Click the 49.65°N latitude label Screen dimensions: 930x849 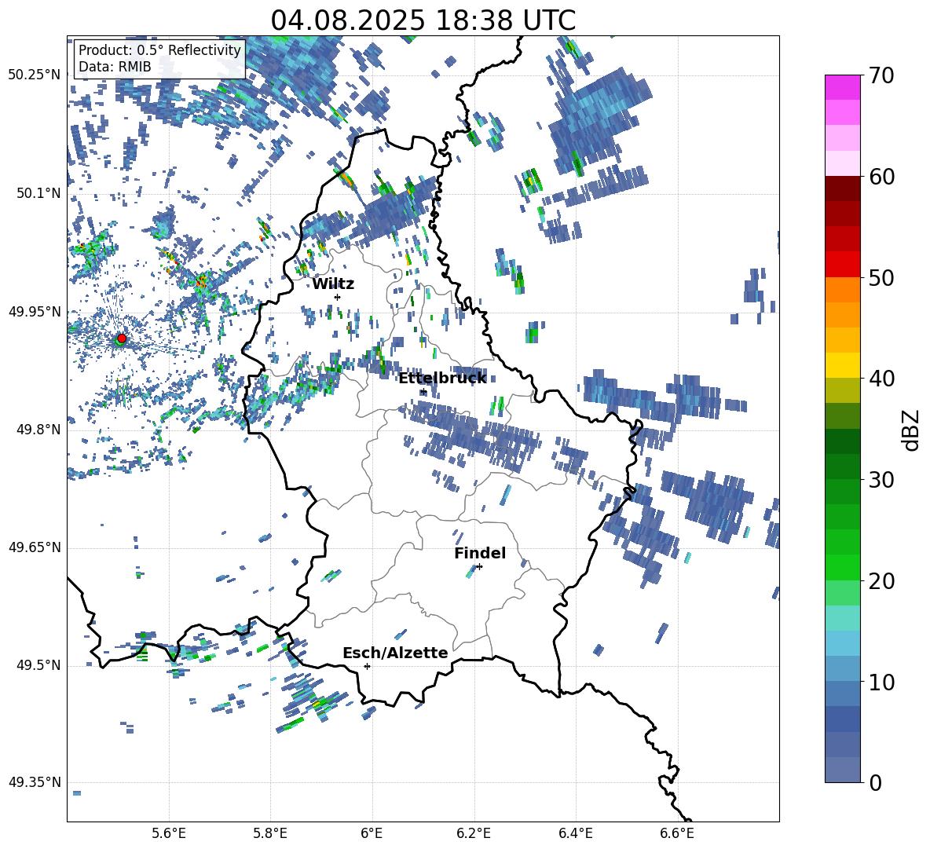pos(35,547)
